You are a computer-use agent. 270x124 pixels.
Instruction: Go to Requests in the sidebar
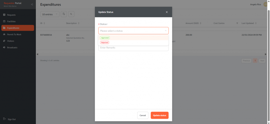[11, 15]
